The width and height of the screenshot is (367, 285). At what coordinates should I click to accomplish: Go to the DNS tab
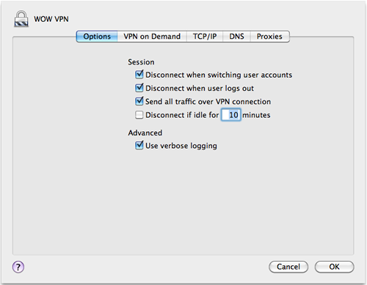[236, 37]
